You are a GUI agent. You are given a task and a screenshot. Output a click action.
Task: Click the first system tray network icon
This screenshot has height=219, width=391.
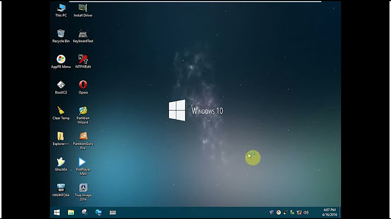(272, 212)
